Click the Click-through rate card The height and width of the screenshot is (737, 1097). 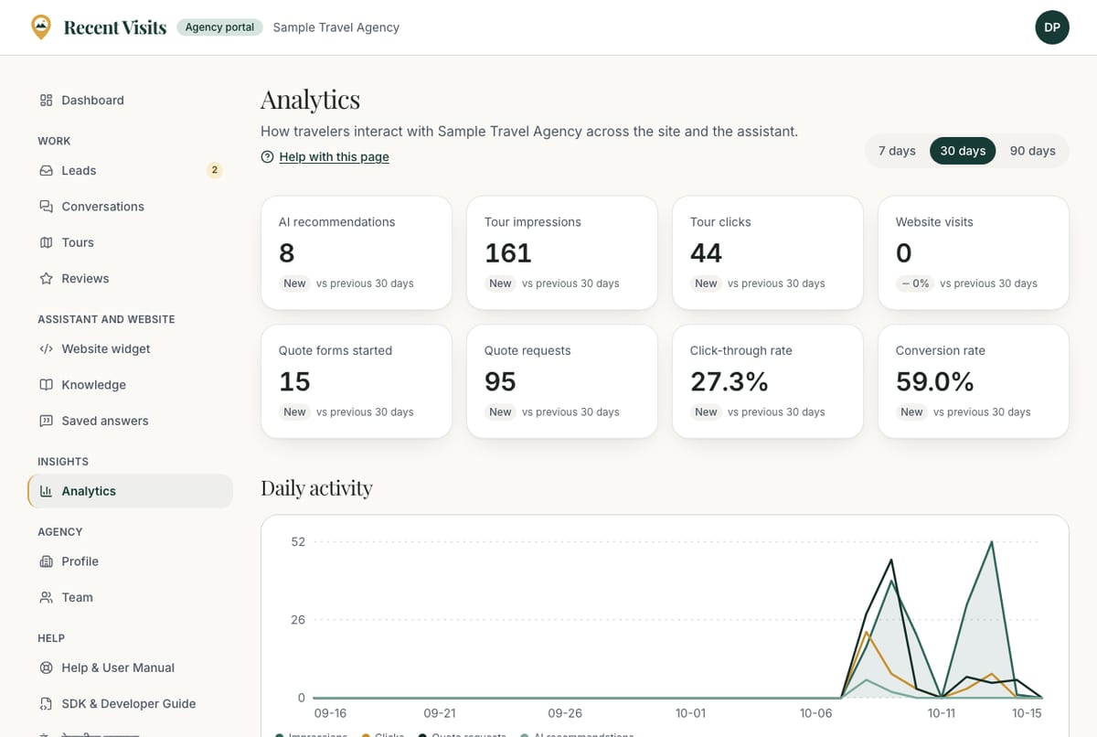(768, 381)
